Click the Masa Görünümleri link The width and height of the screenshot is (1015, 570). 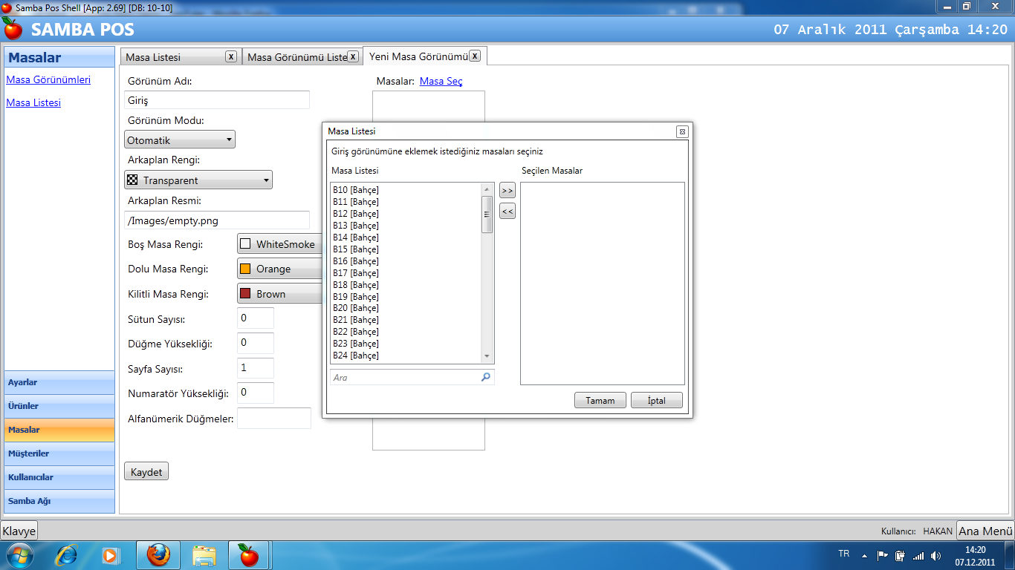coord(48,79)
